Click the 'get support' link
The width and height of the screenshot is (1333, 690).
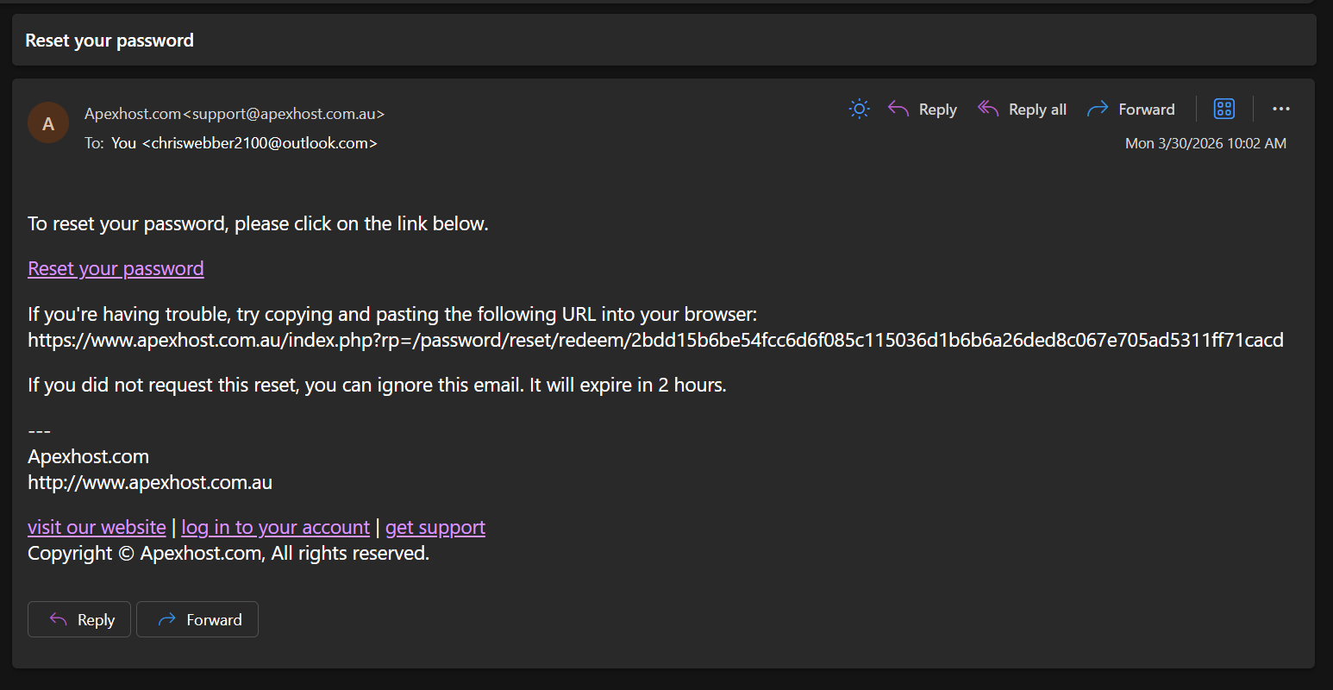click(435, 528)
